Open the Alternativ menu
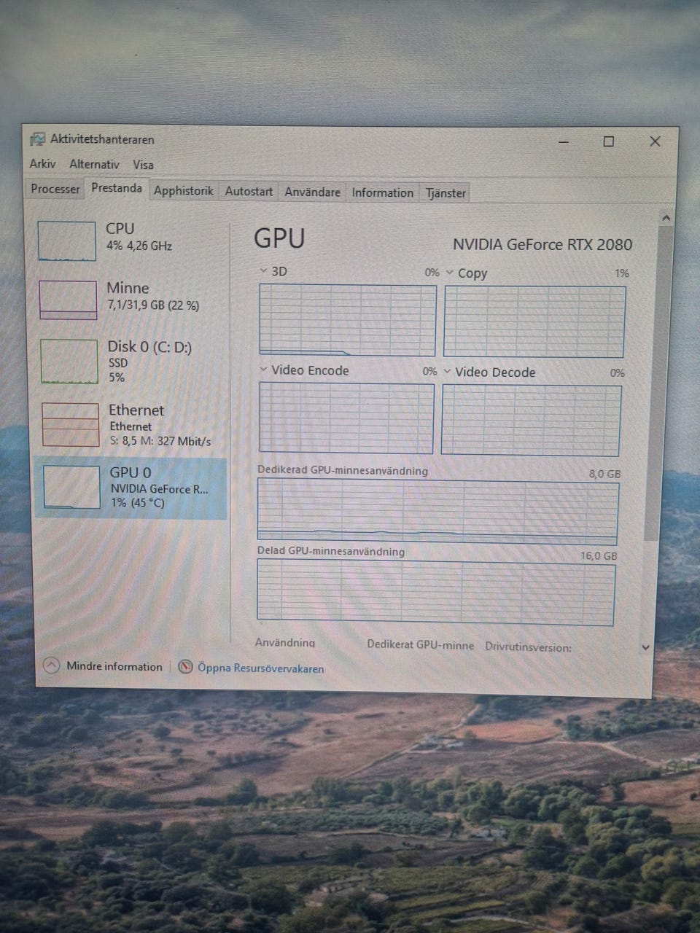This screenshot has width=700, height=933. pyautogui.click(x=94, y=165)
